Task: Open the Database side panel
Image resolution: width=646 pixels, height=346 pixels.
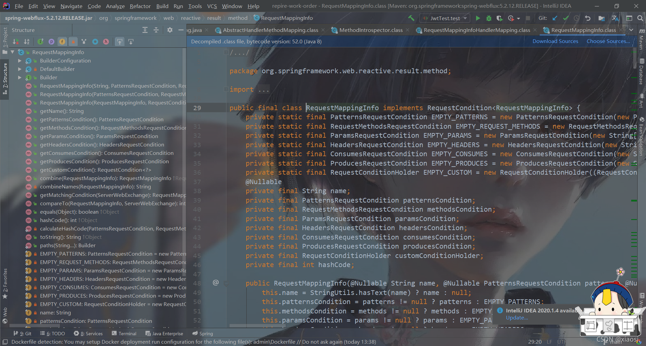Action: [x=642, y=71]
